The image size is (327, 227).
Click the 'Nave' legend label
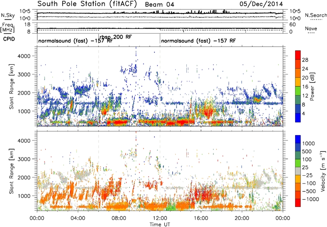(311, 28)
